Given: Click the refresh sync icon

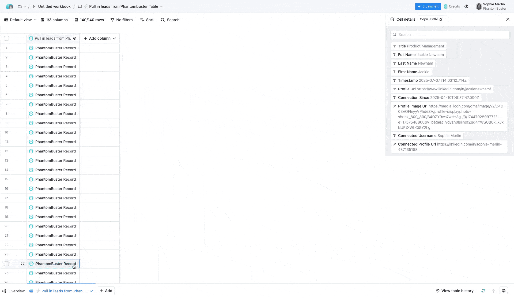Looking at the screenshot, I should click(x=483, y=291).
